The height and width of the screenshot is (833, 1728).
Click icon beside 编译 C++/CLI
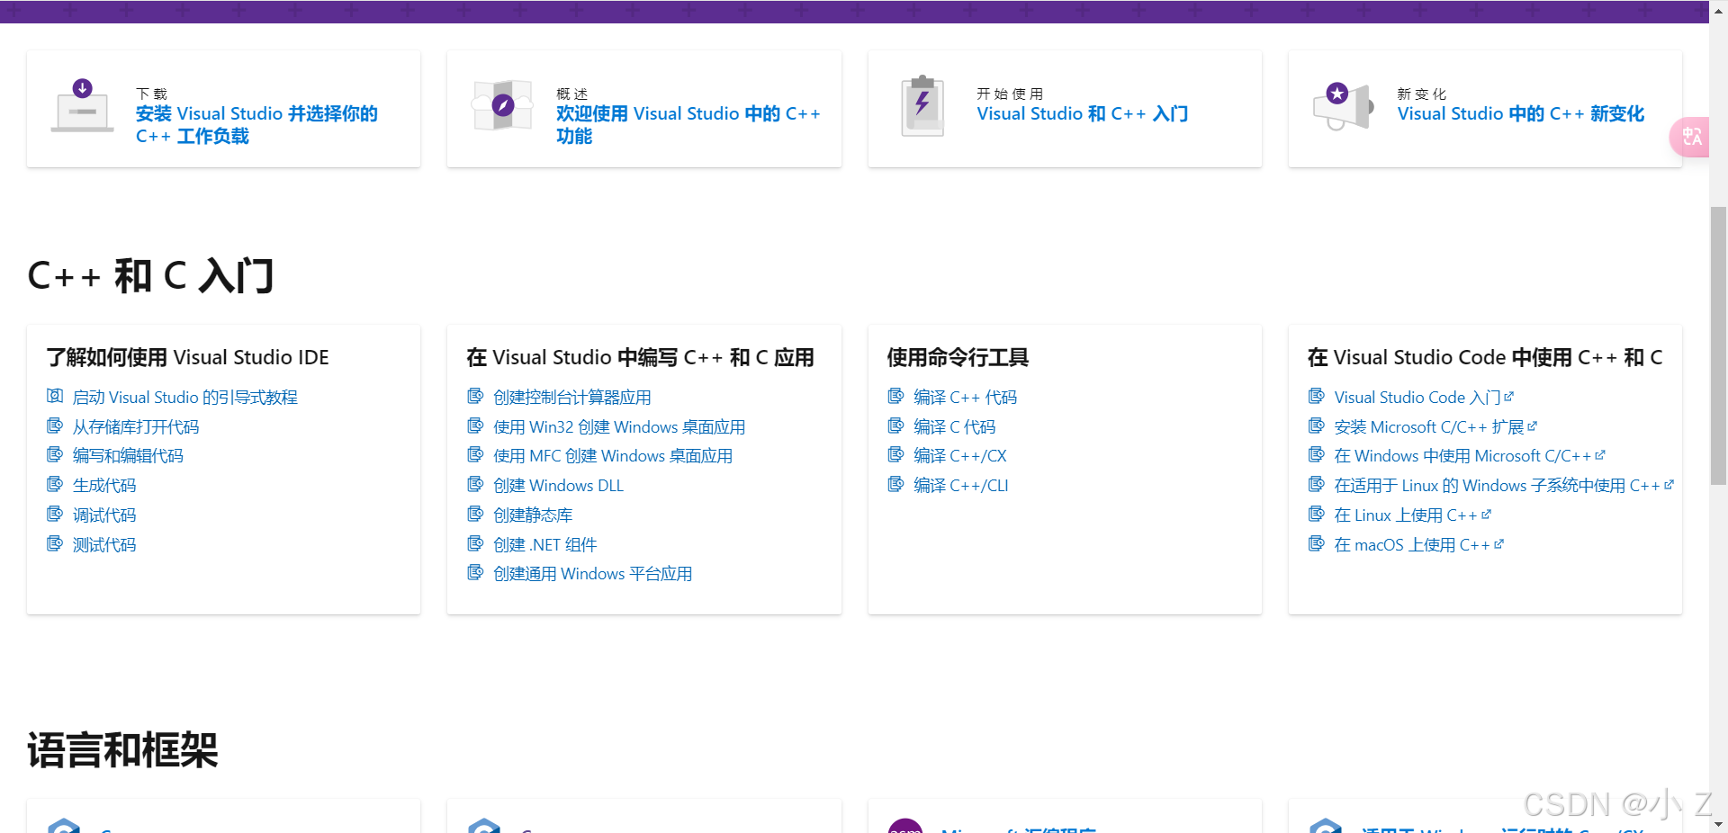(x=895, y=484)
